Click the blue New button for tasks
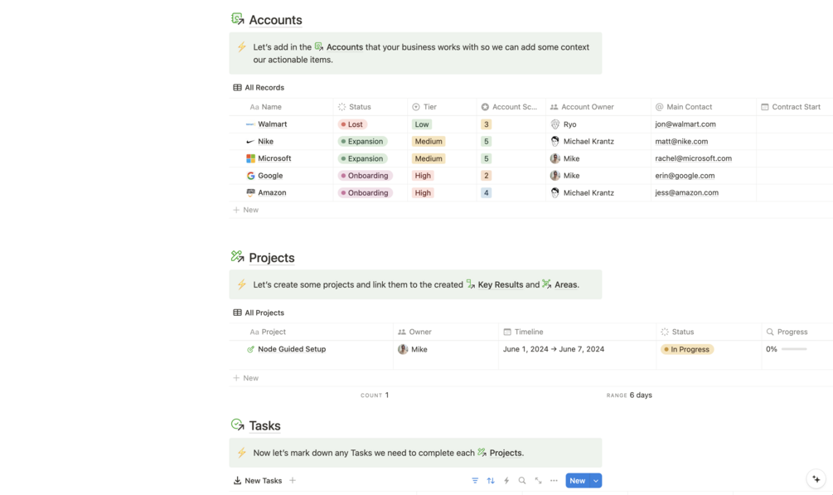The width and height of the screenshot is (833, 495). click(577, 481)
